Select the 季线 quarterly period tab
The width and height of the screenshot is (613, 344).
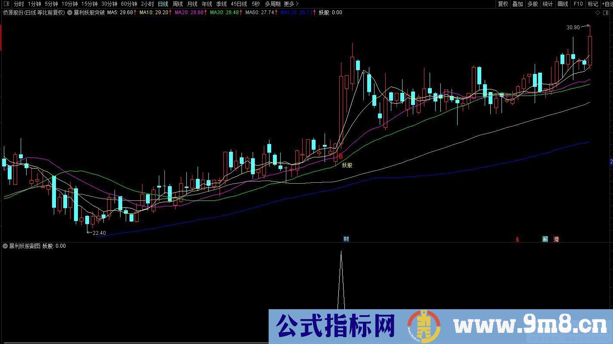tap(221, 4)
